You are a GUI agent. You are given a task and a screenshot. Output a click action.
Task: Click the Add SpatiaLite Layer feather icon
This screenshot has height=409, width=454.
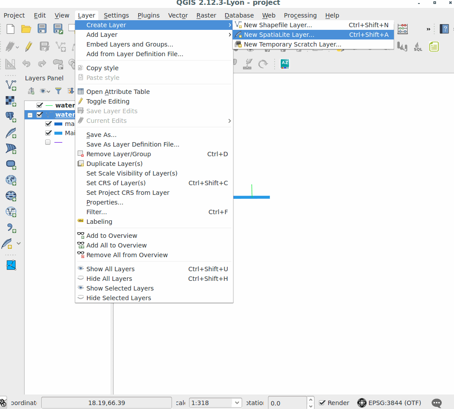click(11, 133)
